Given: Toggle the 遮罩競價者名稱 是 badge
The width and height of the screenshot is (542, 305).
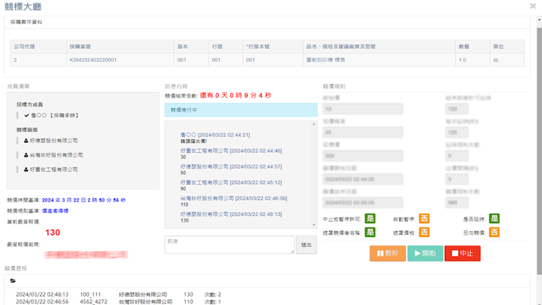Looking at the screenshot, I should point(370,232).
